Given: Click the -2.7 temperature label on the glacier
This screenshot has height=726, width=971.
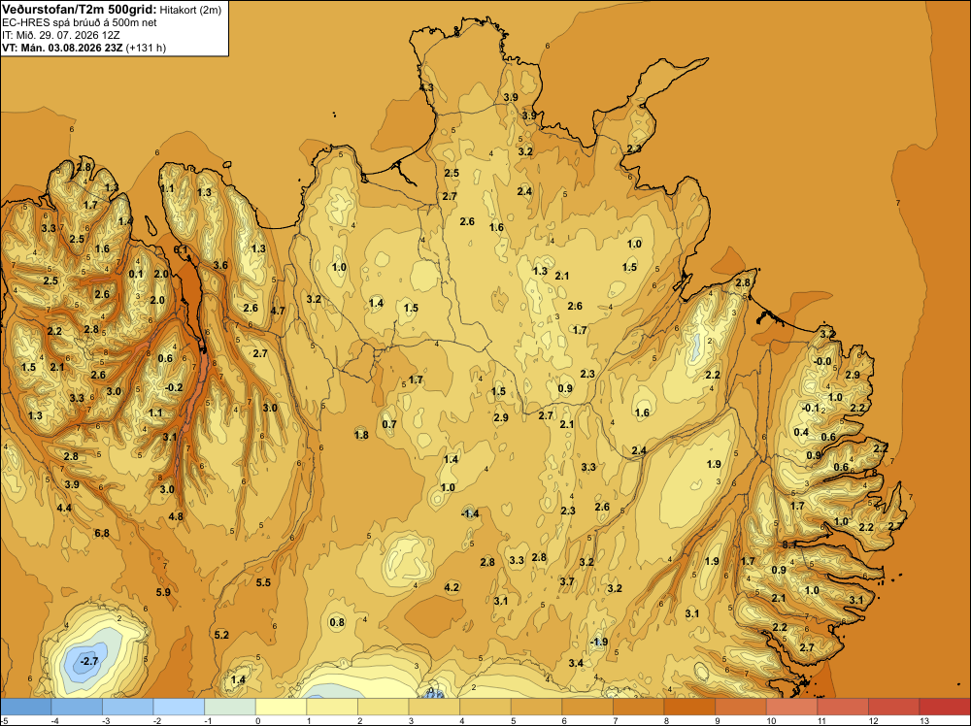Looking at the screenshot, I should (89, 661).
